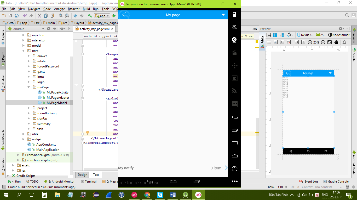The image size is (357, 200).
Task: Switch to the Design tab
Action: pos(82,175)
